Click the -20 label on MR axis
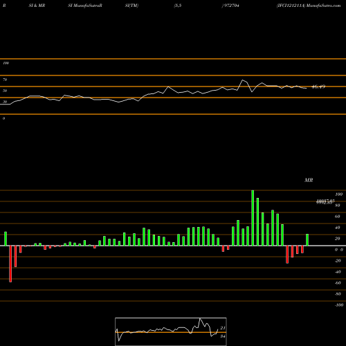Viewport: 346px width, 346px height. (338, 261)
